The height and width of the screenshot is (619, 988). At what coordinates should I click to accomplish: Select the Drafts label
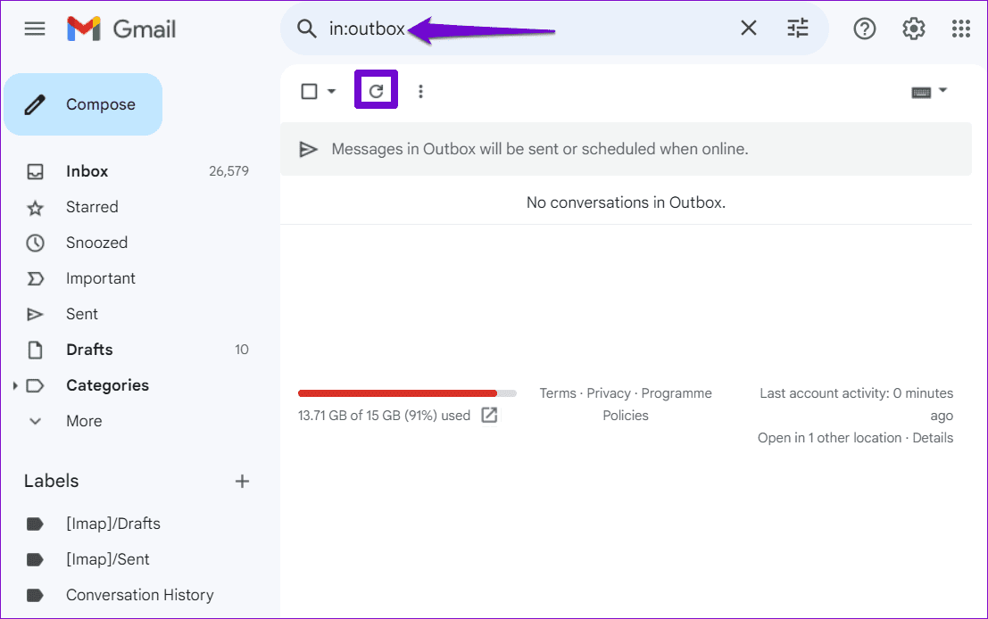point(88,349)
